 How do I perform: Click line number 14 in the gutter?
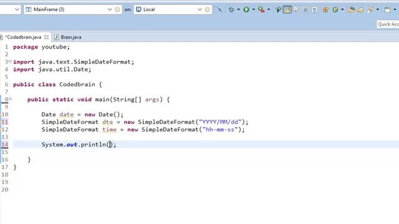[x=4, y=144]
